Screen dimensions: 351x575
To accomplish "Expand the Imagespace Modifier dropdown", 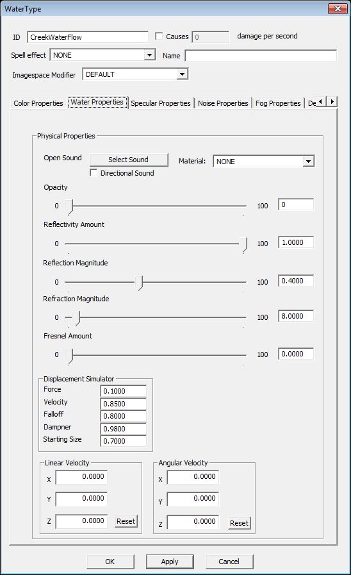I will [x=182, y=74].
